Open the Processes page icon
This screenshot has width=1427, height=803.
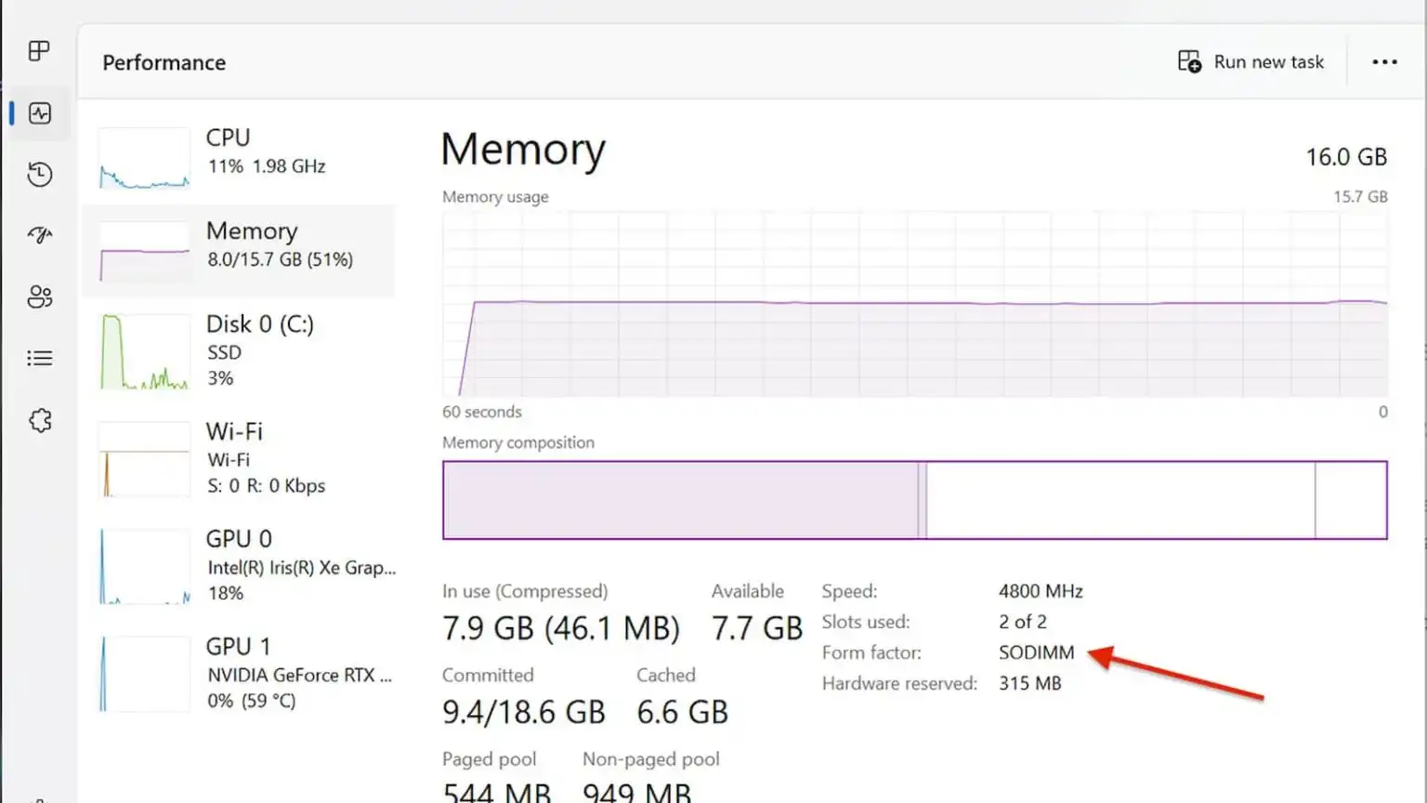pos(39,51)
